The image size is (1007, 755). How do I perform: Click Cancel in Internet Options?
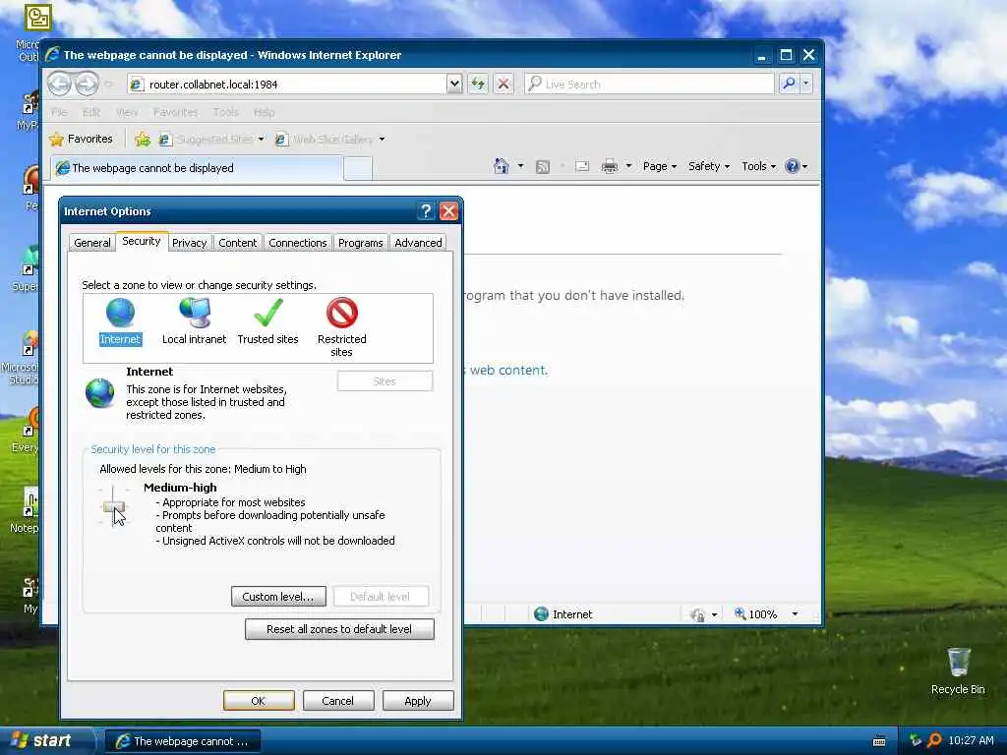(338, 701)
